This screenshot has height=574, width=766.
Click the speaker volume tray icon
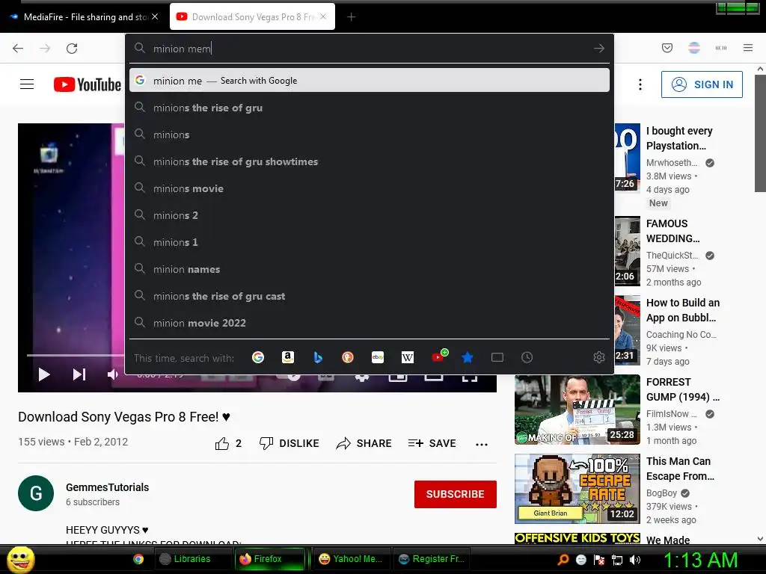(634, 560)
